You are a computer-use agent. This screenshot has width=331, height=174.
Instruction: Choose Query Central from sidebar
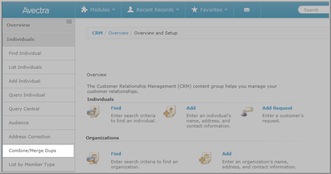pyautogui.click(x=39, y=109)
